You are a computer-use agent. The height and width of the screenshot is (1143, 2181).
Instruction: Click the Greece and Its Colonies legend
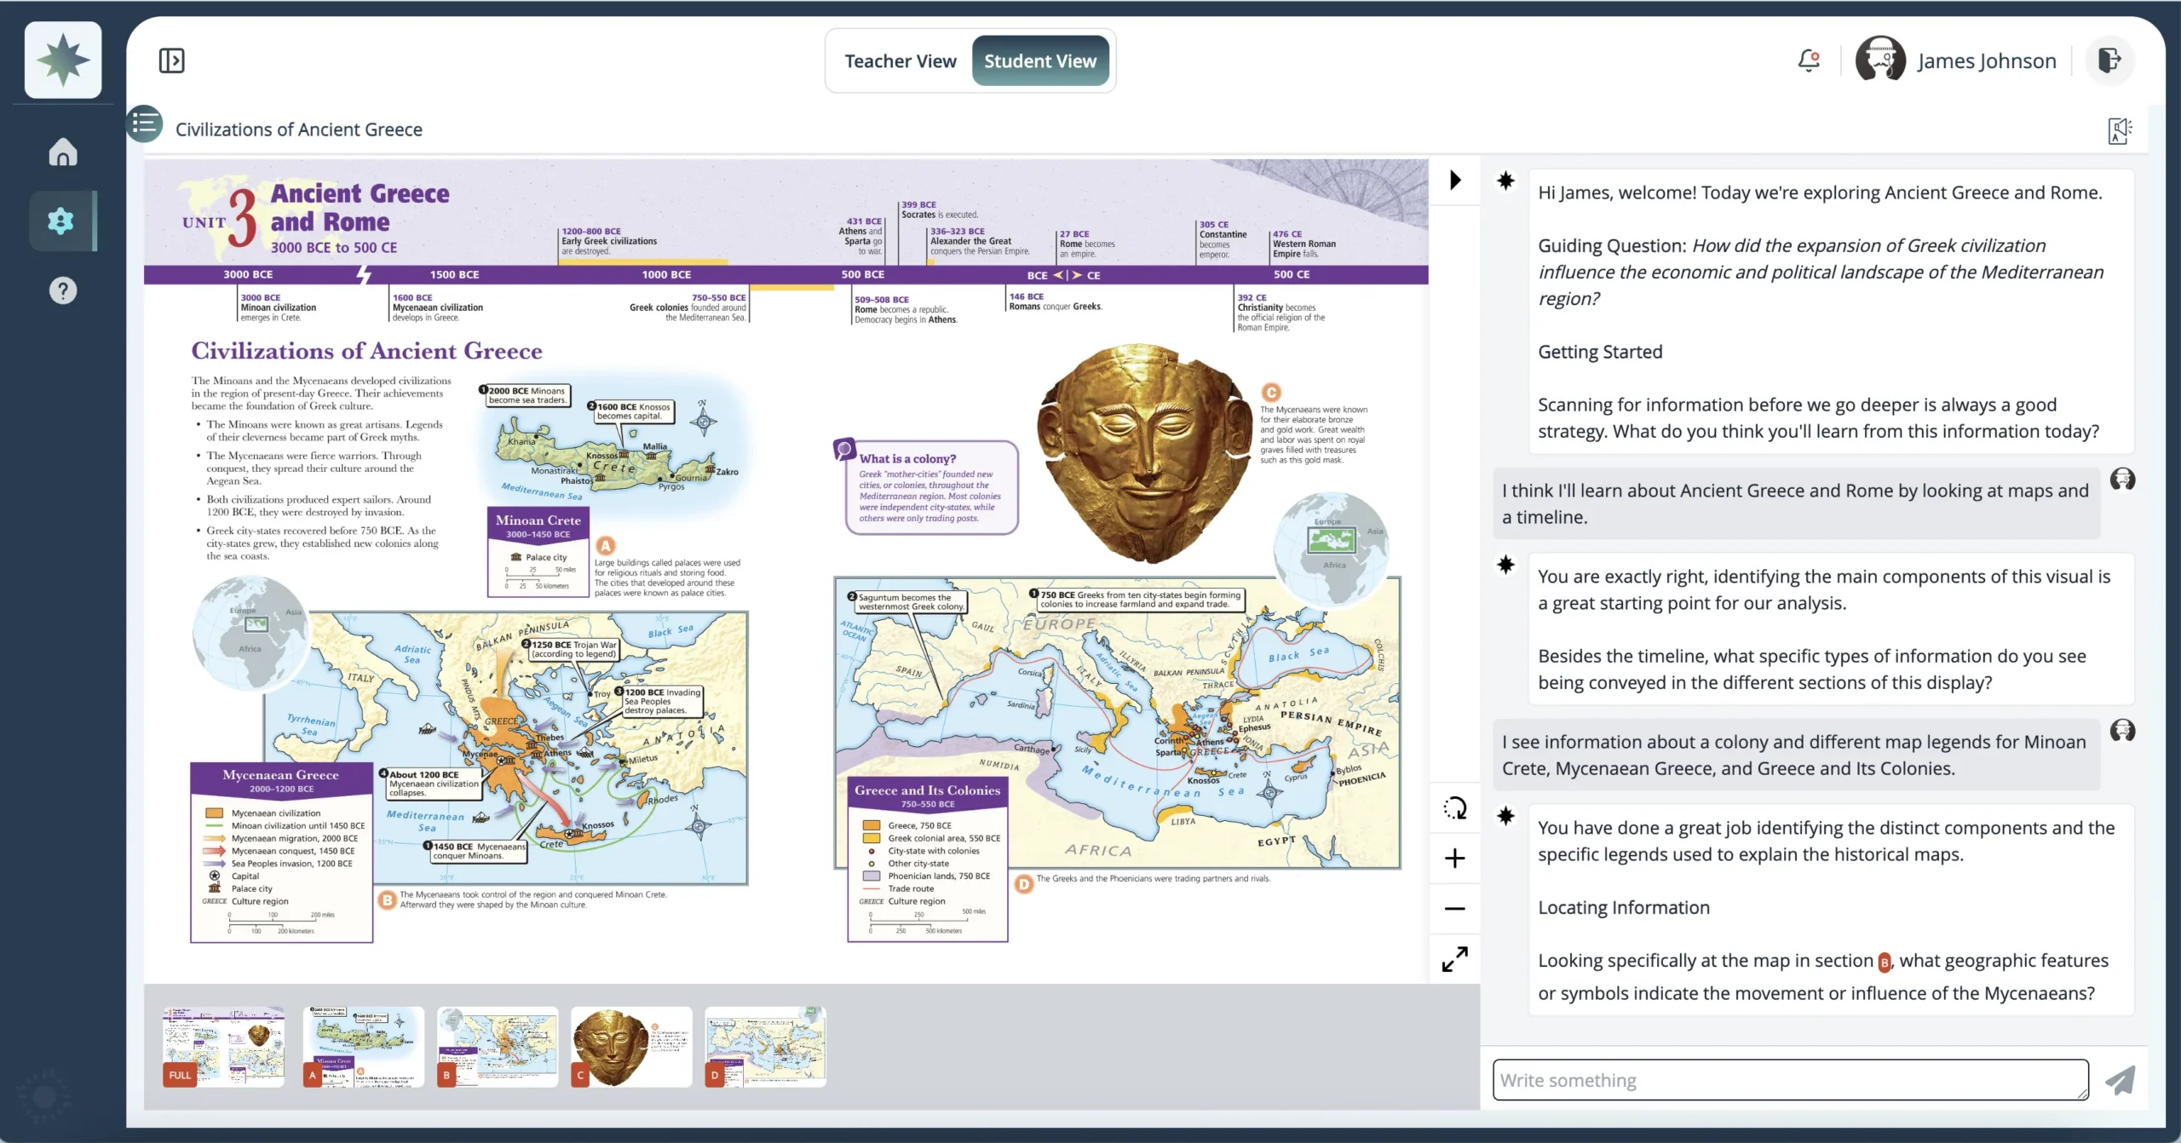tap(928, 859)
